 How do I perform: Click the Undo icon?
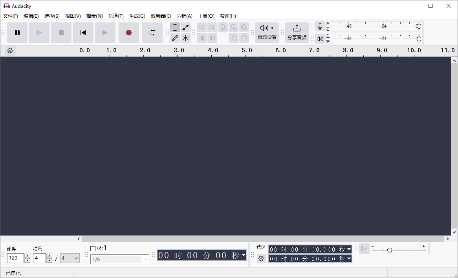(233, 38)
